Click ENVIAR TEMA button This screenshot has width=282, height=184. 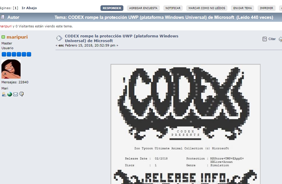[242, 8]
